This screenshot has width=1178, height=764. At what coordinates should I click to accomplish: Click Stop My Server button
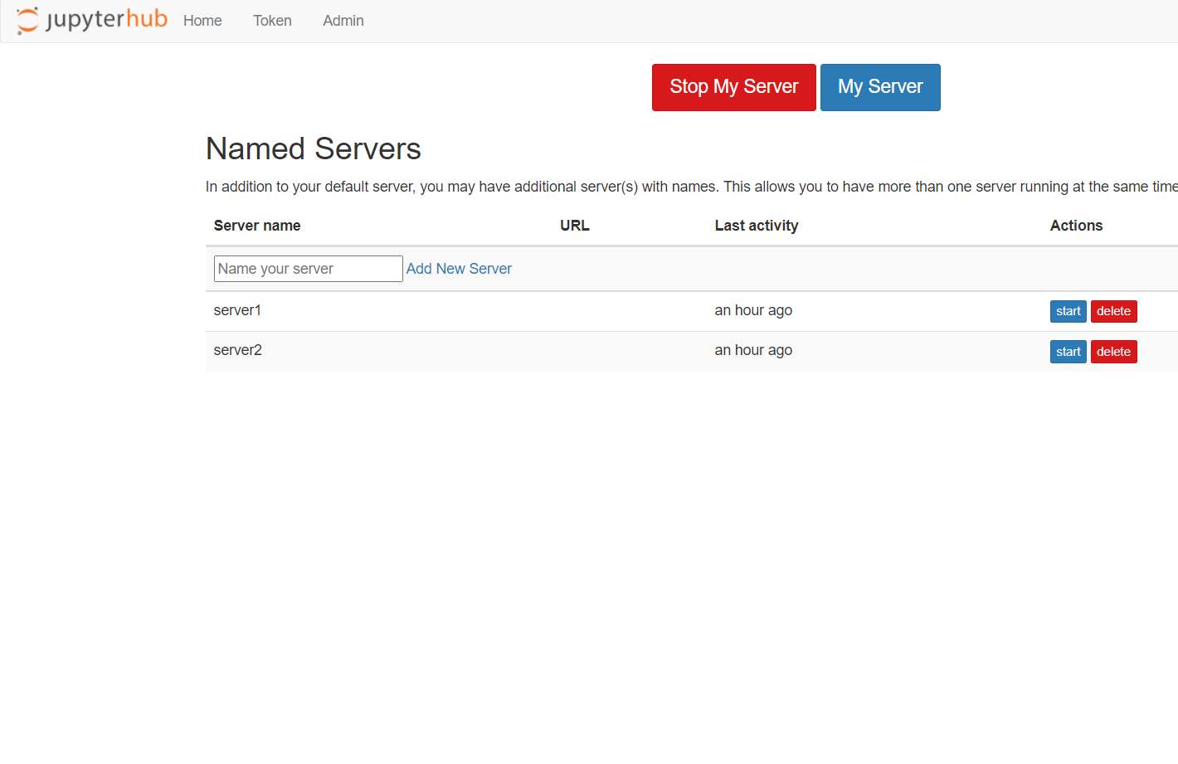point(733,86)
